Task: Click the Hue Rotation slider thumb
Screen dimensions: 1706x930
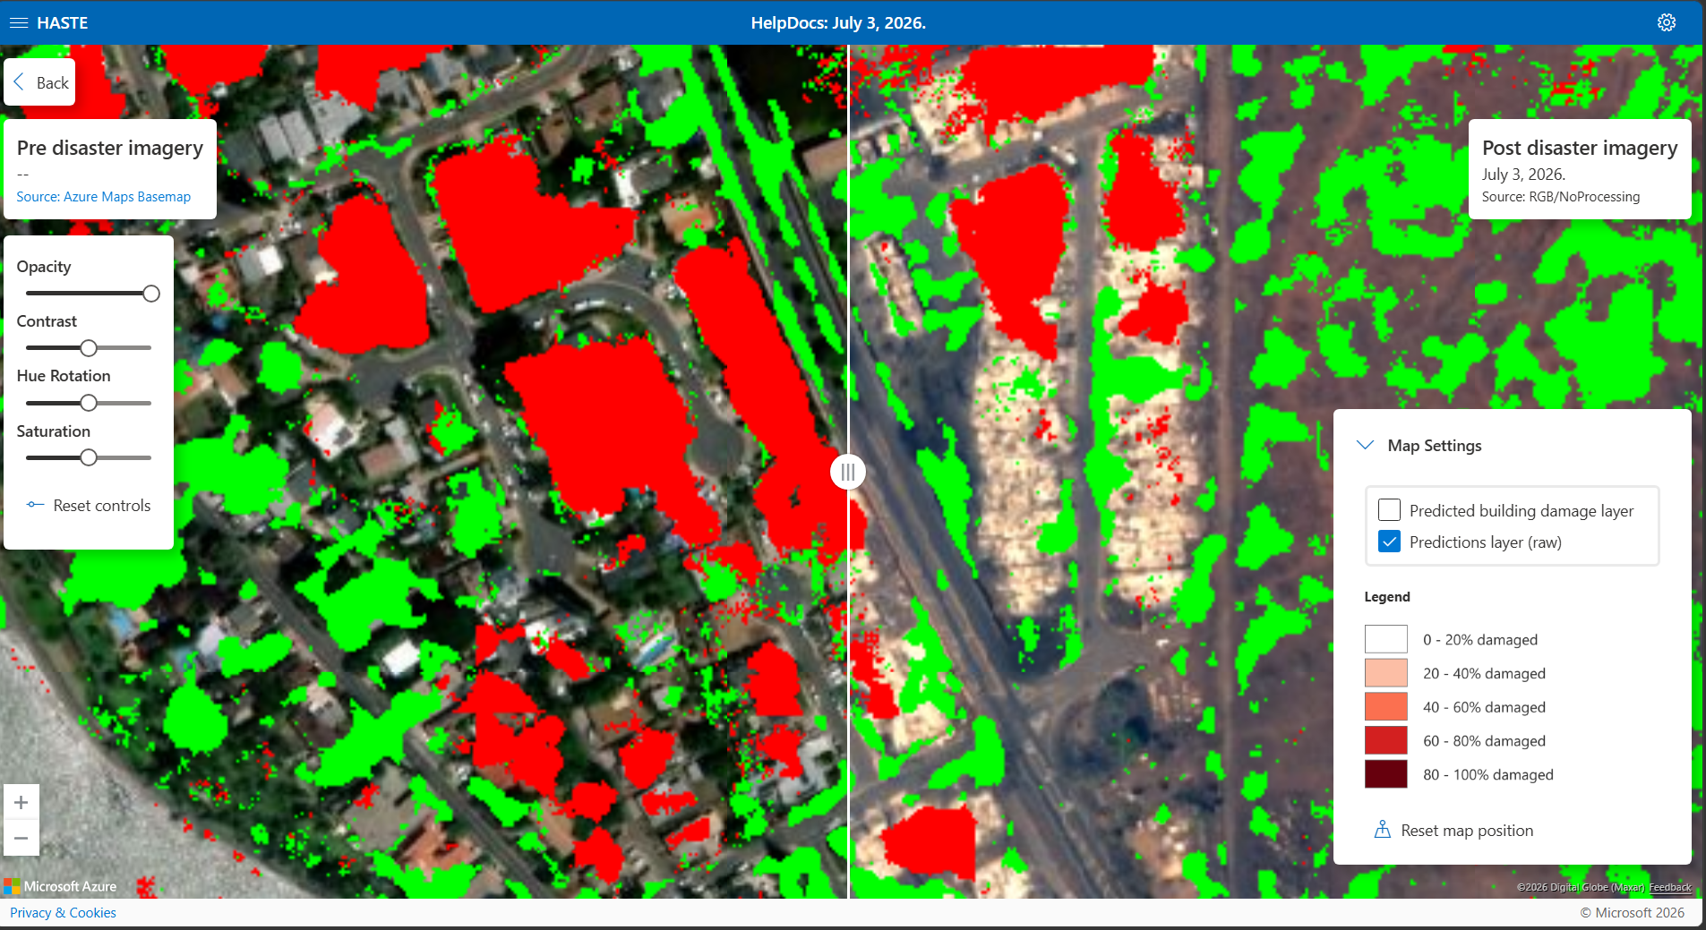Action: pyautogui.click(x=89, y=403)
